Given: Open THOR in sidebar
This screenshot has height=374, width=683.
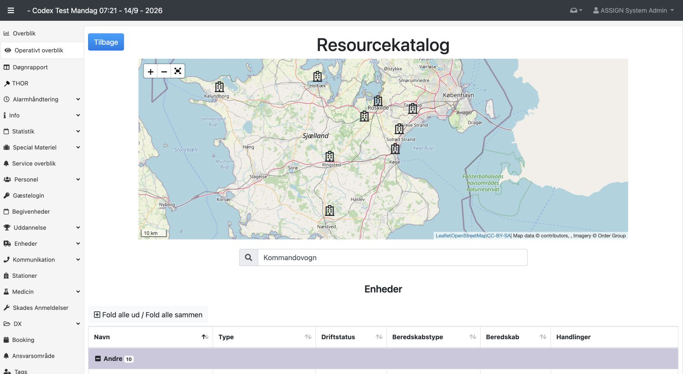Looking at the screenshot, I should point(42,83).
